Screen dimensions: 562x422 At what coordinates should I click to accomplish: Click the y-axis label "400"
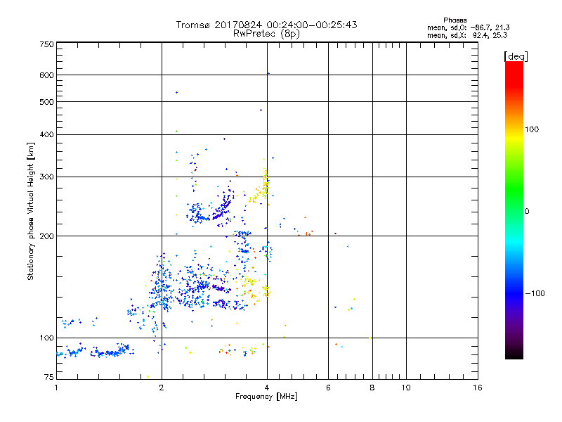point(46,134)
